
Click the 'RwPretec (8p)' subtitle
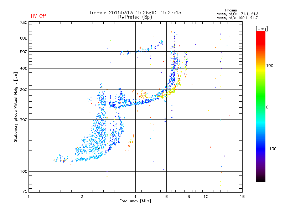(135, 17)
